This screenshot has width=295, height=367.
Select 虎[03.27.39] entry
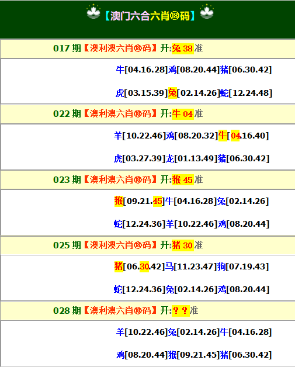(140, 158)
